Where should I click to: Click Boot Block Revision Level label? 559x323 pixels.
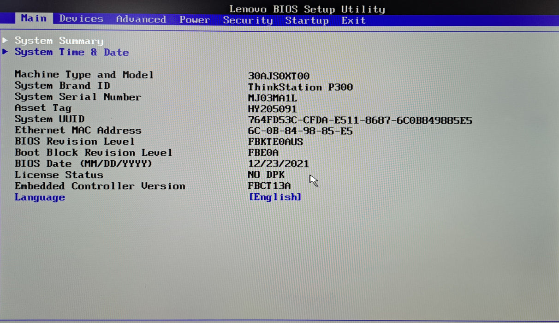click(x=94, y=153)
